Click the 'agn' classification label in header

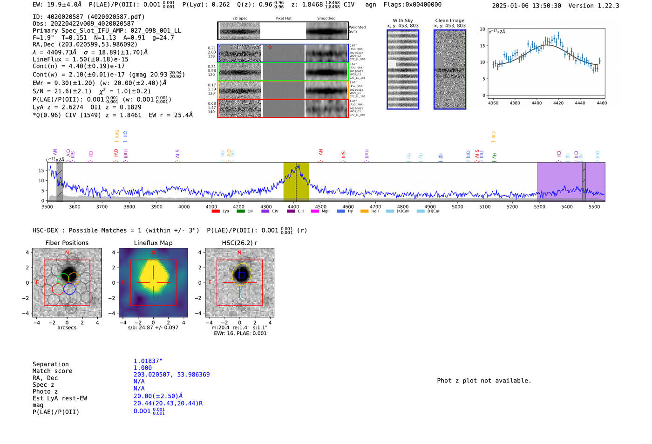(x=371, y=5)
